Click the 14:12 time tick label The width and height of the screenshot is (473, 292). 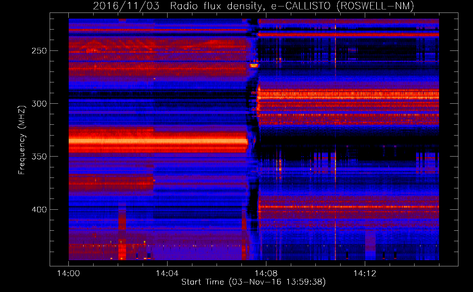pyautogui.click(x=365, y=273)
